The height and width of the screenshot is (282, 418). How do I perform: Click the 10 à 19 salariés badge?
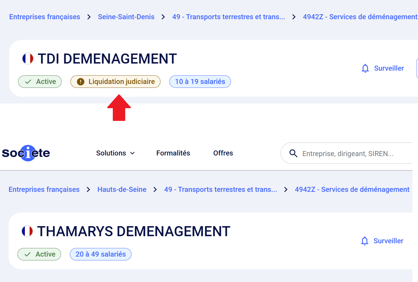200,82
